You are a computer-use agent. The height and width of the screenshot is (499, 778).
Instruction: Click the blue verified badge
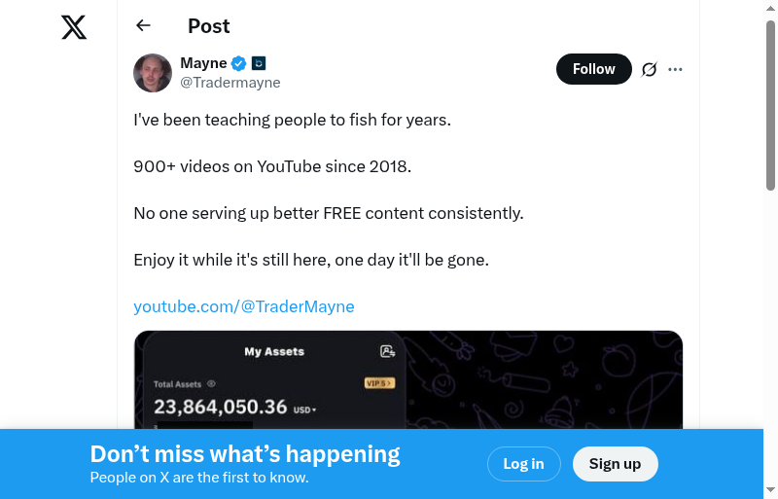[239, 63]
